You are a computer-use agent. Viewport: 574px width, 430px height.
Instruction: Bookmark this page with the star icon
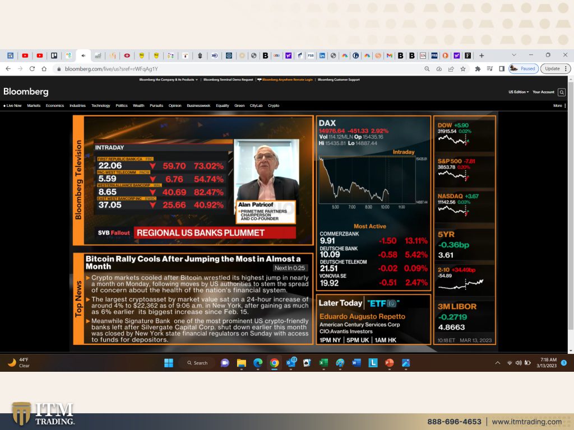(463, 69)
